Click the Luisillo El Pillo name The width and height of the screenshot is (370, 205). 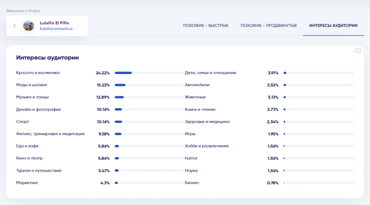[54, 23]
